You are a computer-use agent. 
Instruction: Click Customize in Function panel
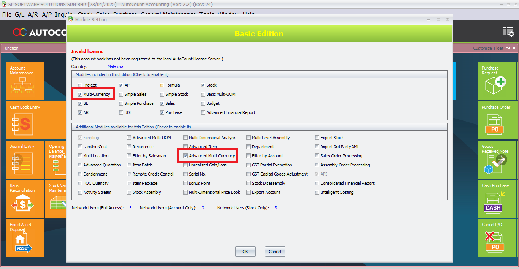point(483,48)
